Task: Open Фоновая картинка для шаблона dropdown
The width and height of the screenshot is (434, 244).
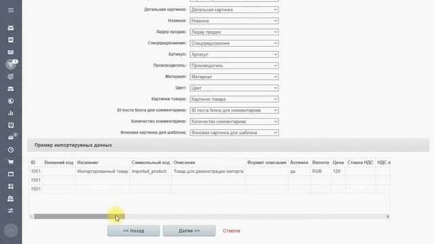Action: pos(234,133)
